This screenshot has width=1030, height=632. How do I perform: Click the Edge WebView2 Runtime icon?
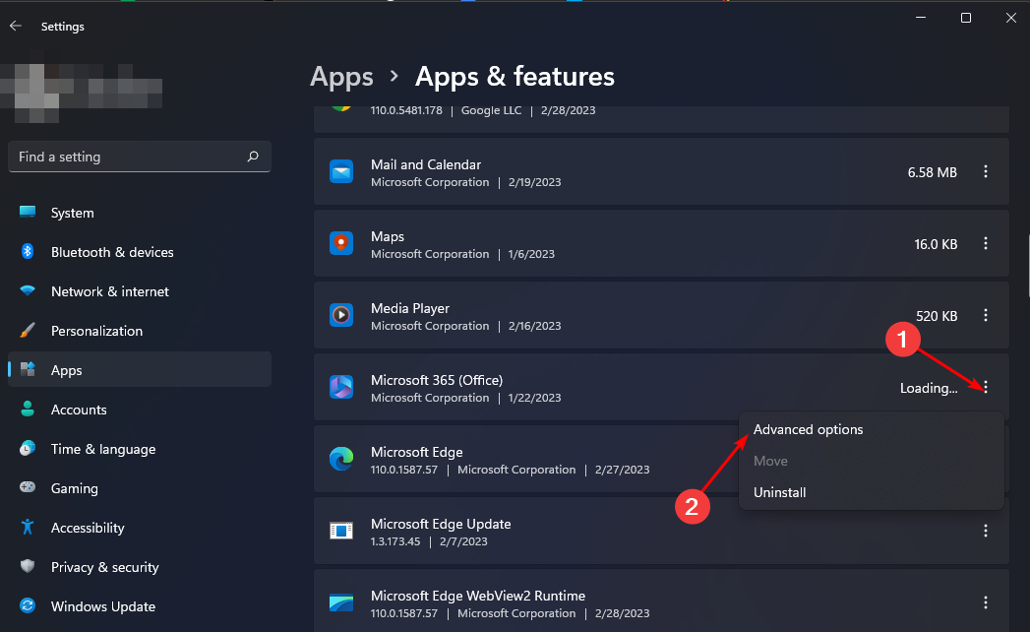coord(341,601)
